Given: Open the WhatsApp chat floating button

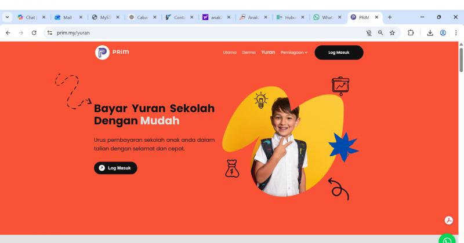Looking at the screenshot, I should point(447,238).
